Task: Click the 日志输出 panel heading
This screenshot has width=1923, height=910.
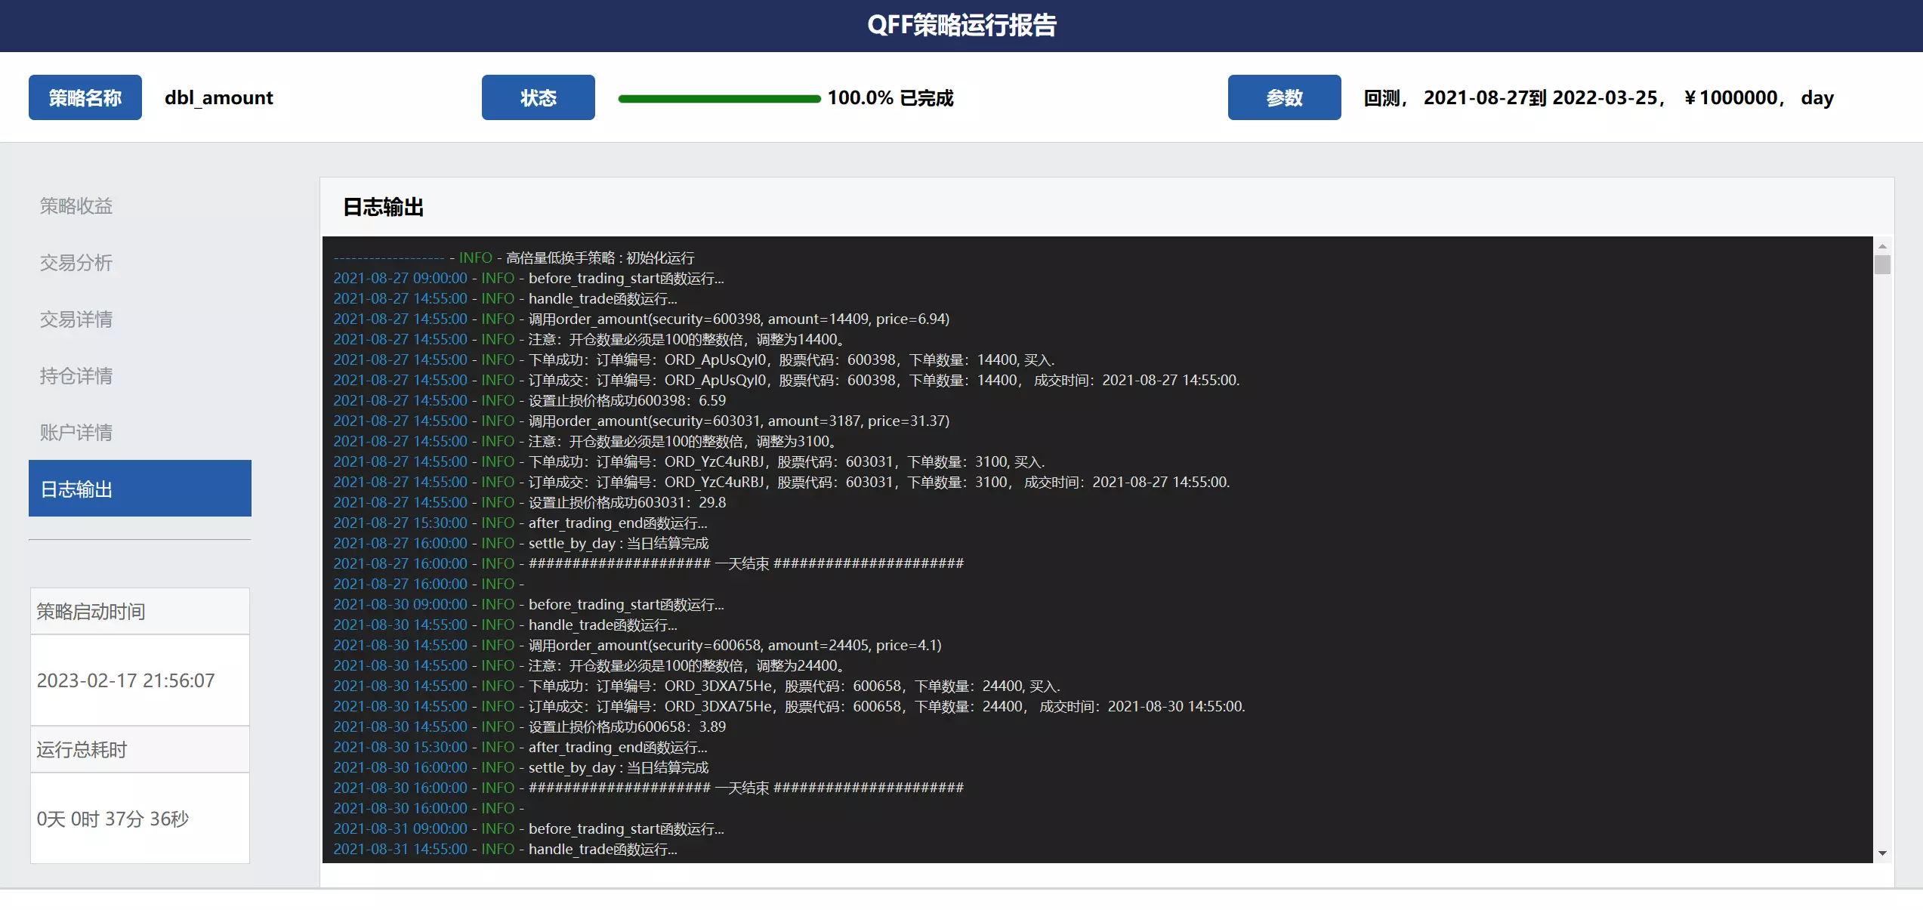Action: tap(383, 207)
